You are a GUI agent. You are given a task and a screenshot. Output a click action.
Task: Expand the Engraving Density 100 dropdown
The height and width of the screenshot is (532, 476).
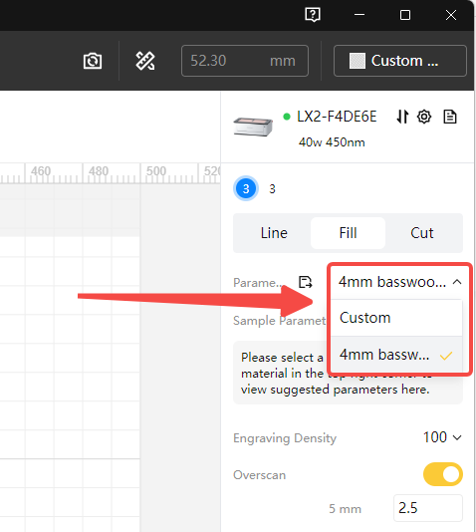[x=442, y=437]
